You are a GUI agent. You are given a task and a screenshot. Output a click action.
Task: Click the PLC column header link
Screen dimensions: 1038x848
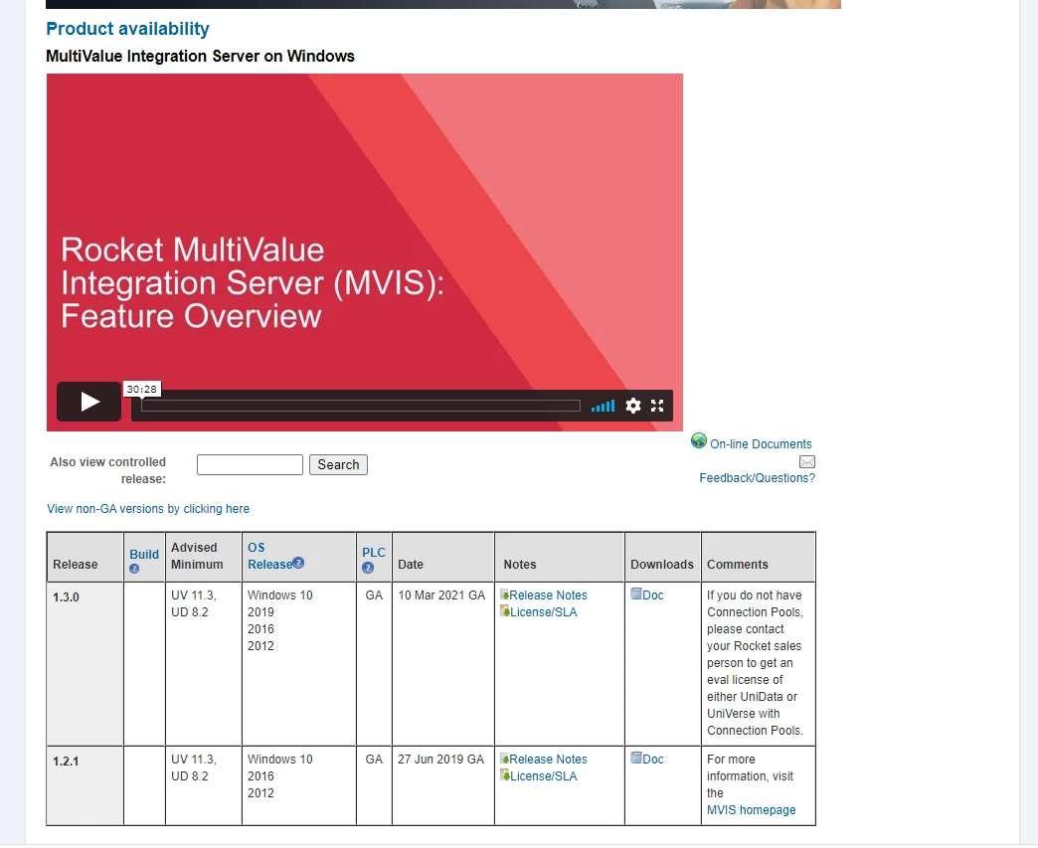click(x=374, y=553)
